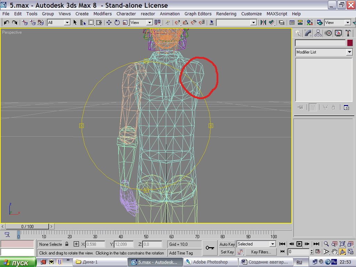The height and width of the screenshot is (267, 356).
Task: Toggle Spinner Snap
Action: point(202,23)
